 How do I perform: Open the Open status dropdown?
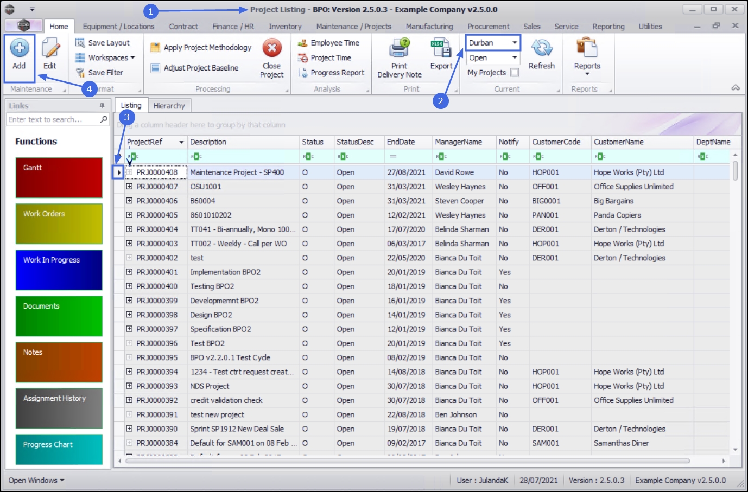click(514, 58)
